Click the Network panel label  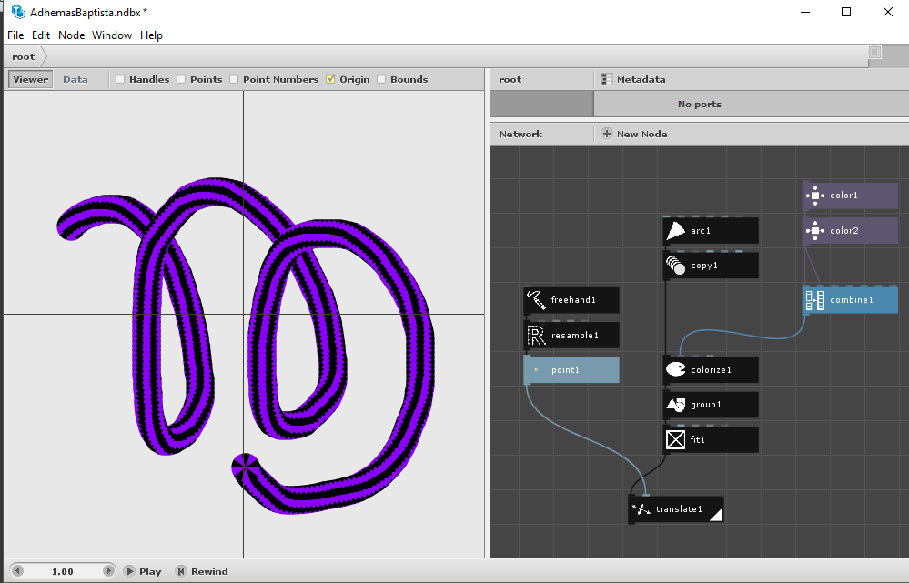(520, 134)
